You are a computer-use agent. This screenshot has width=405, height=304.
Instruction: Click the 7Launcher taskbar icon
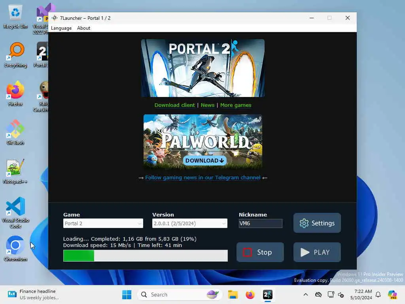pos(268,294)
